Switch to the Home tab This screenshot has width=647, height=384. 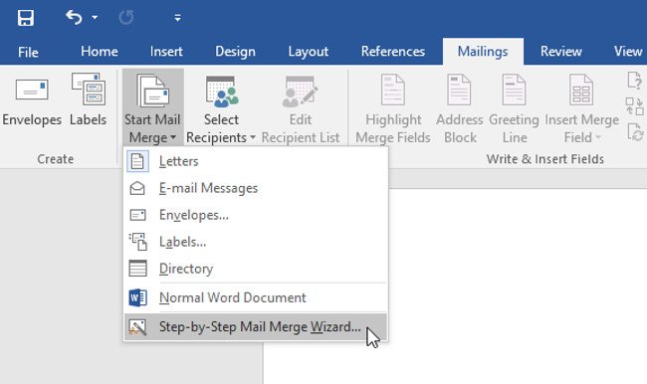(99, 52)
